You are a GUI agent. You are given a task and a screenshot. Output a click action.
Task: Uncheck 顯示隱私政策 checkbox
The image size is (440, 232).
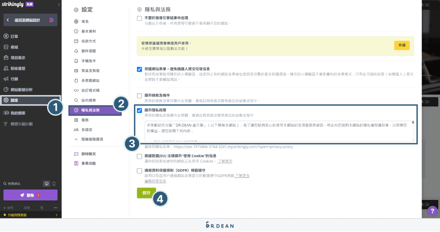(x=139, y=110)
